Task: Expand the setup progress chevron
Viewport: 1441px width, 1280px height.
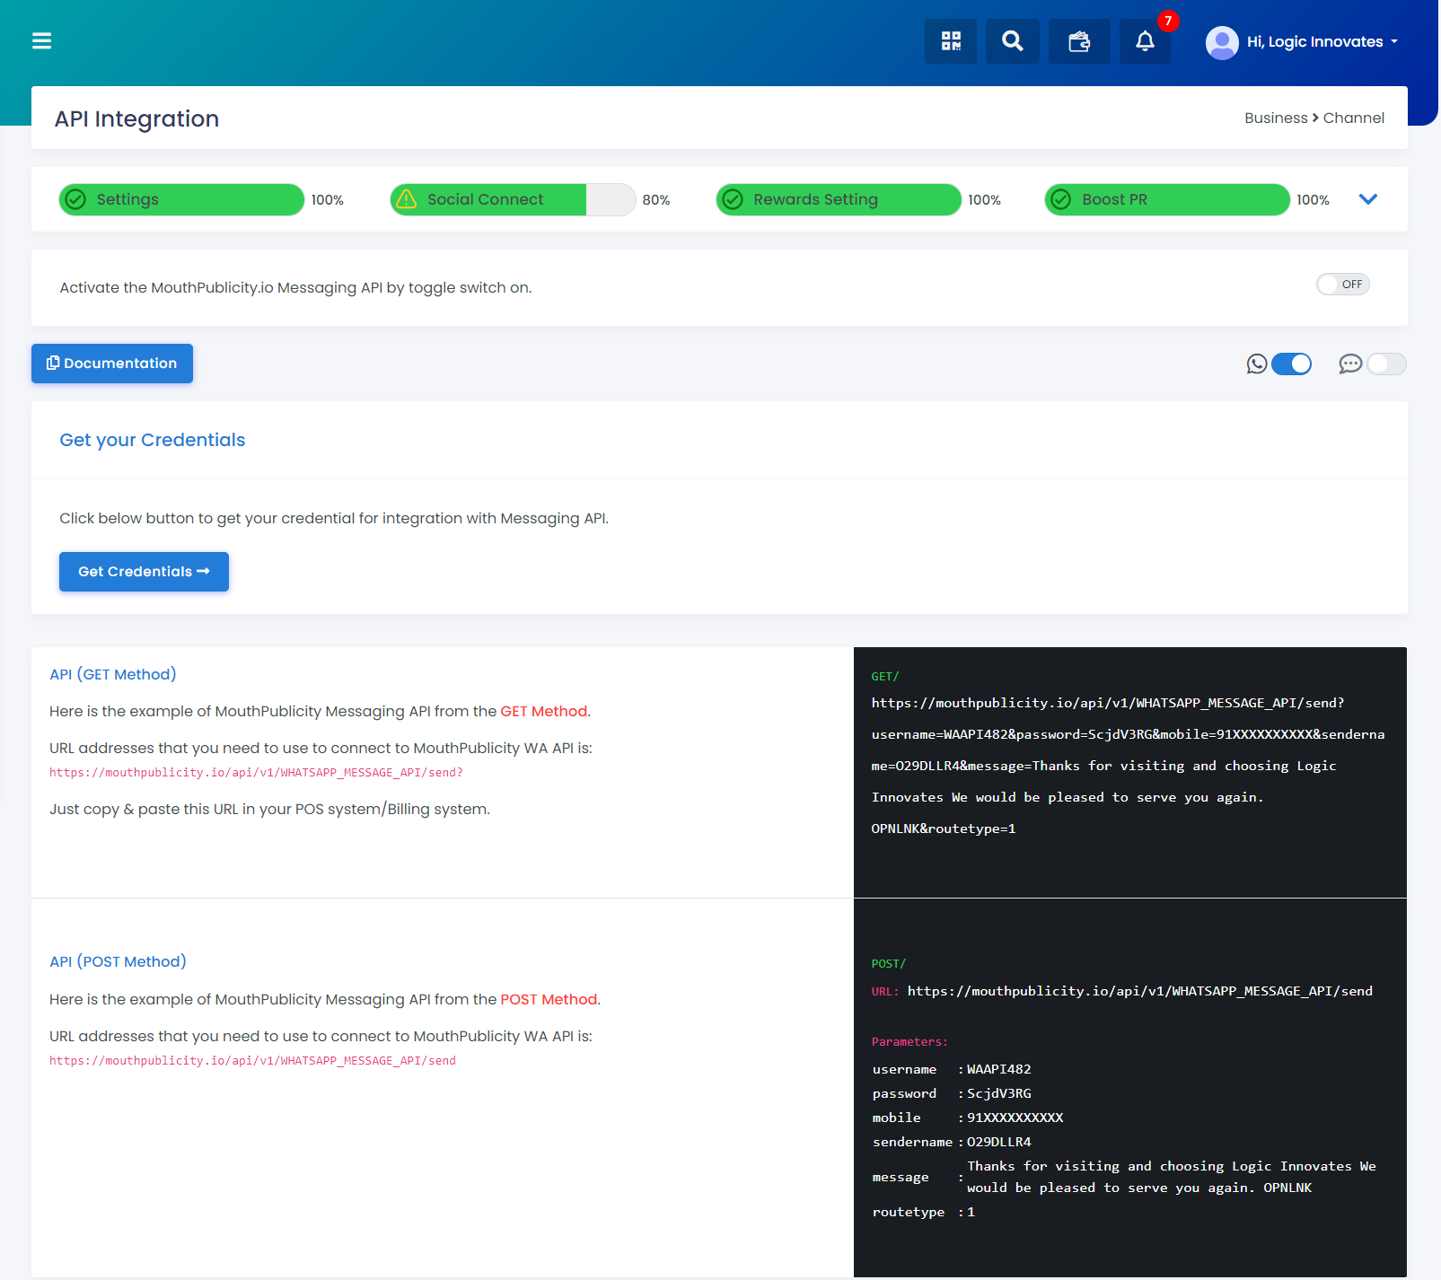Action: point(1368,199)
